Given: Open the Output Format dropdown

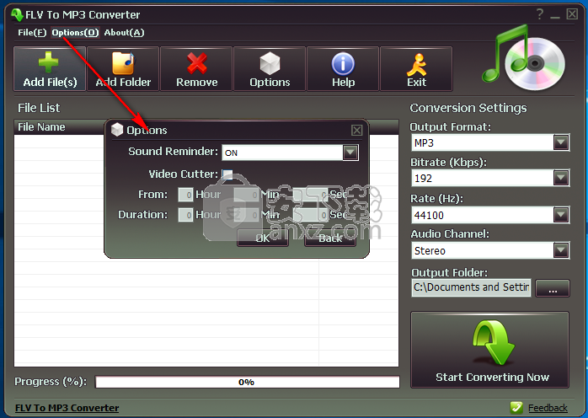Looking at the screenshot, I should [561, 142].
